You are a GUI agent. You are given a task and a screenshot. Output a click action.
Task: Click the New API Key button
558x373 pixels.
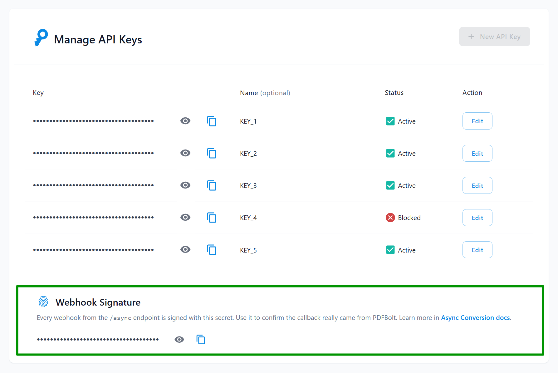coord(494,37)
